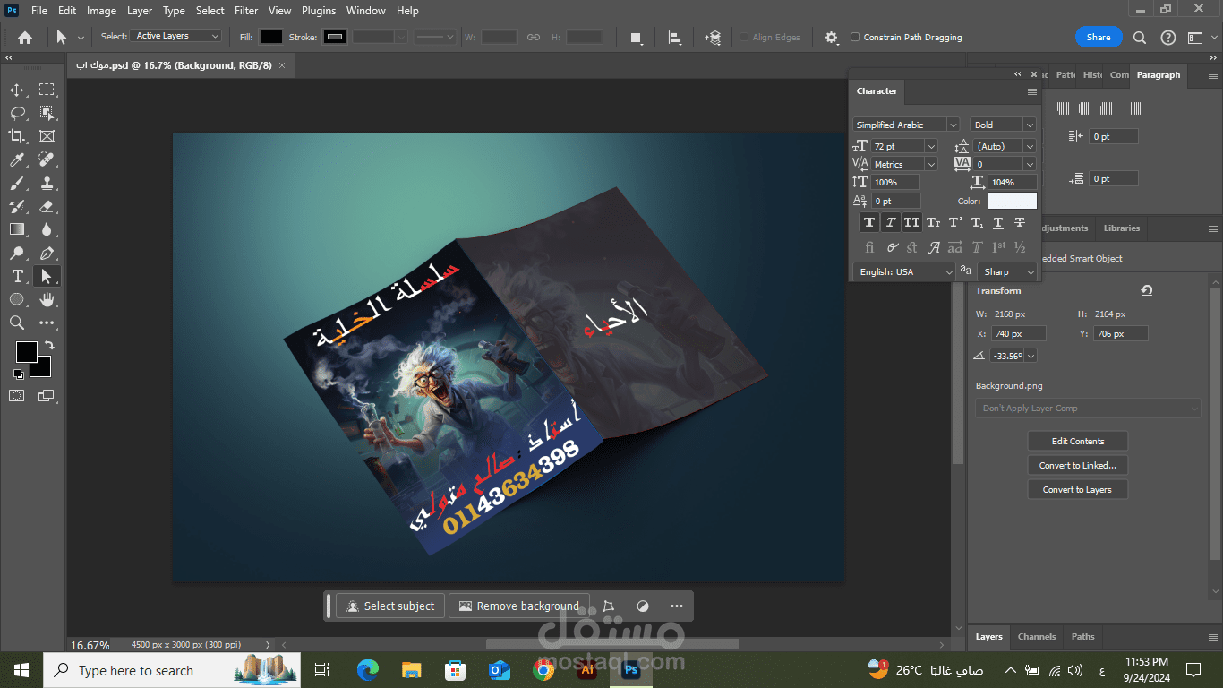
Task: Select the Eraser tool
Action: pyautogui.click(x=47, y=206)
